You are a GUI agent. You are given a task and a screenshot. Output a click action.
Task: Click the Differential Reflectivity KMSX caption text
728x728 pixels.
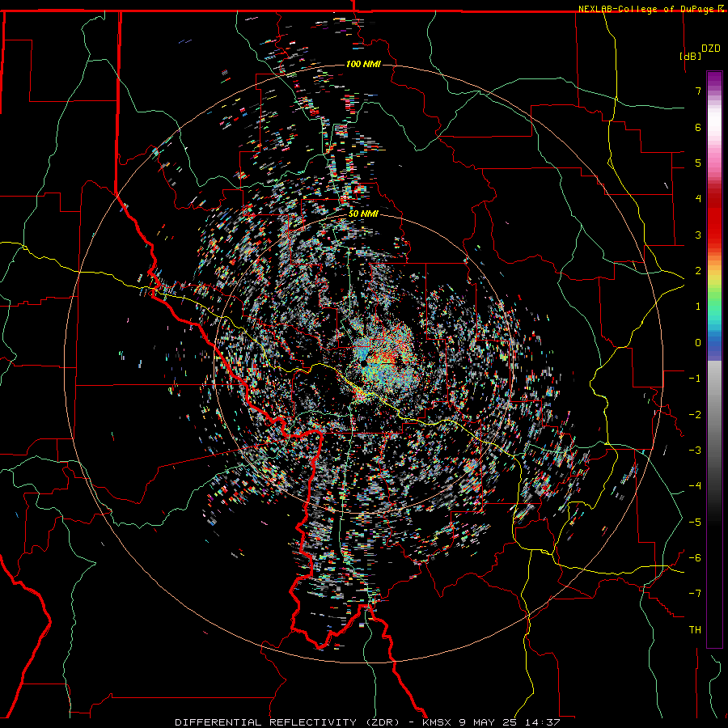(367, 722)
